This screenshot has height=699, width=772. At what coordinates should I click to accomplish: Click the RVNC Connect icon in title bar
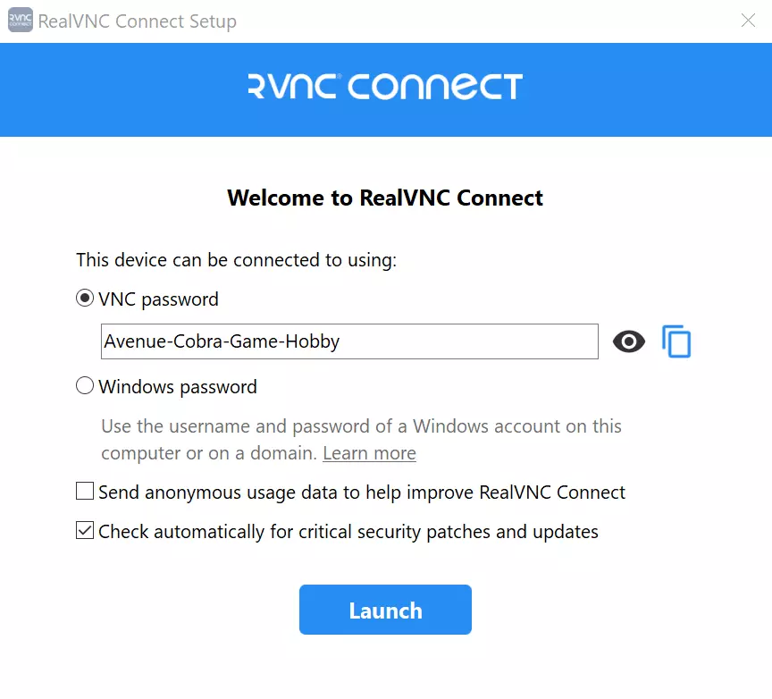[19, 20]
